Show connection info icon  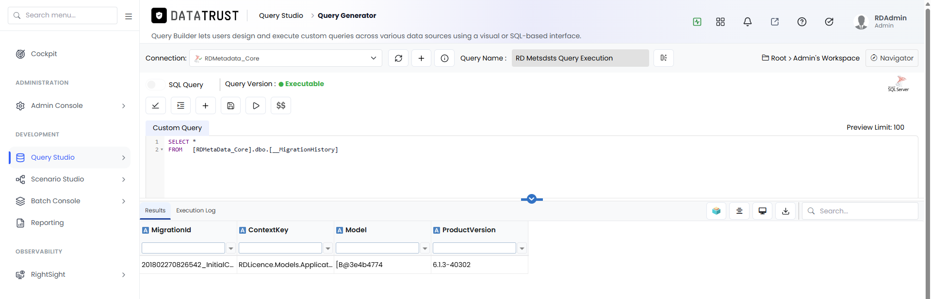point(444,58)
